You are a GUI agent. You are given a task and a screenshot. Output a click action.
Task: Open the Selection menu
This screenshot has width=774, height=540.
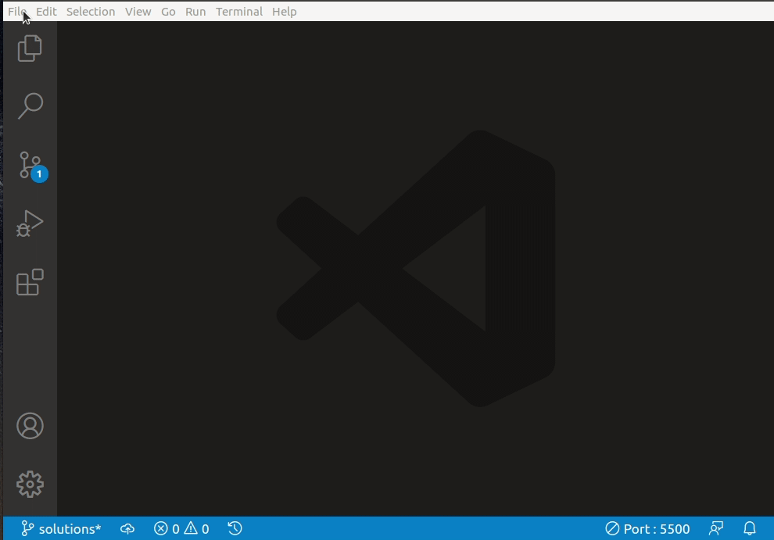tap(91, 12)
